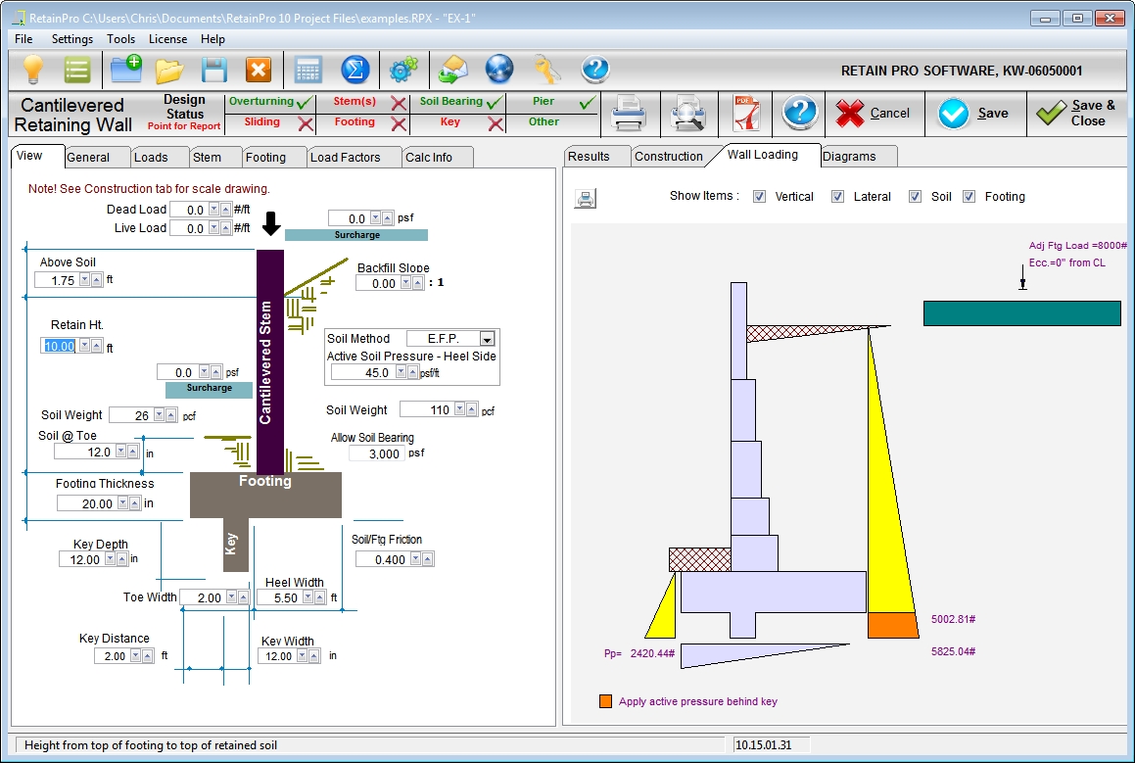Decrease Active Soil Pressure down arrow

tap(401, 372)
